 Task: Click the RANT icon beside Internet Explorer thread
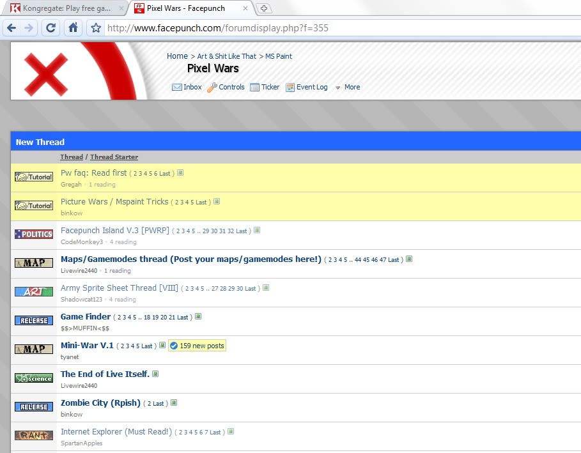(x=34, y=436)
